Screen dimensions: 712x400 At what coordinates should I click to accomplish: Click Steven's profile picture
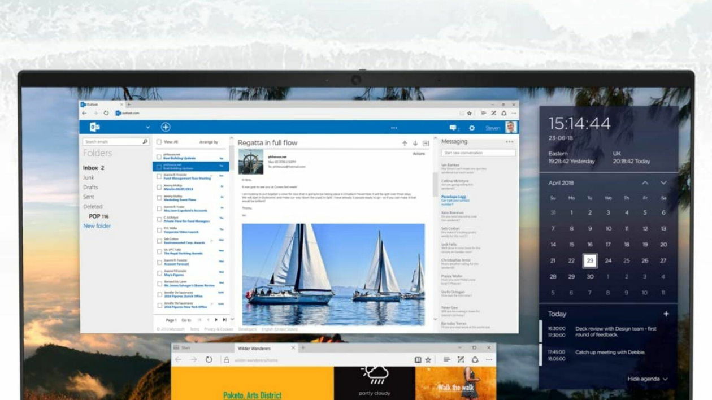[x=511, y=128]
